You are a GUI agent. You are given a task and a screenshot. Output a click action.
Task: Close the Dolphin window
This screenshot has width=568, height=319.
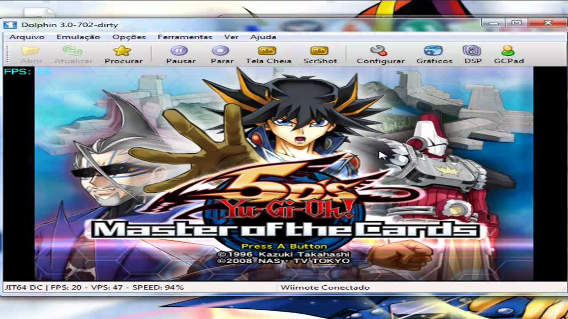548,23
